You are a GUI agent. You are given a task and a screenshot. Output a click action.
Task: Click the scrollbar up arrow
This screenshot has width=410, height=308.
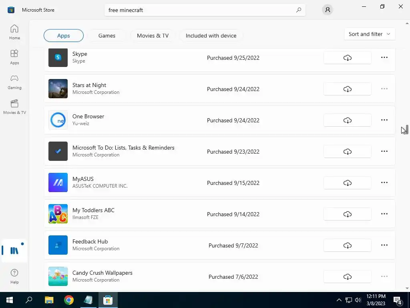click(x=407, y=24)
